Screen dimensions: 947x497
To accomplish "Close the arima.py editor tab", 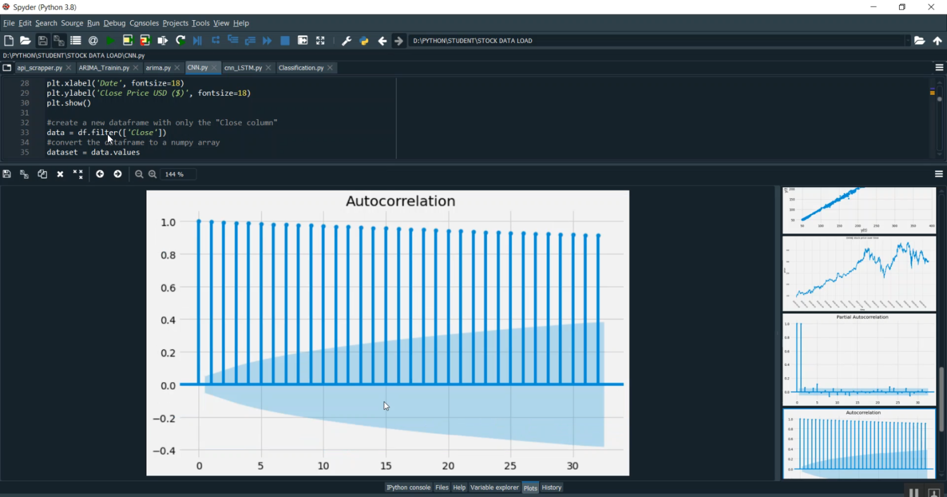I will point(178,67).
